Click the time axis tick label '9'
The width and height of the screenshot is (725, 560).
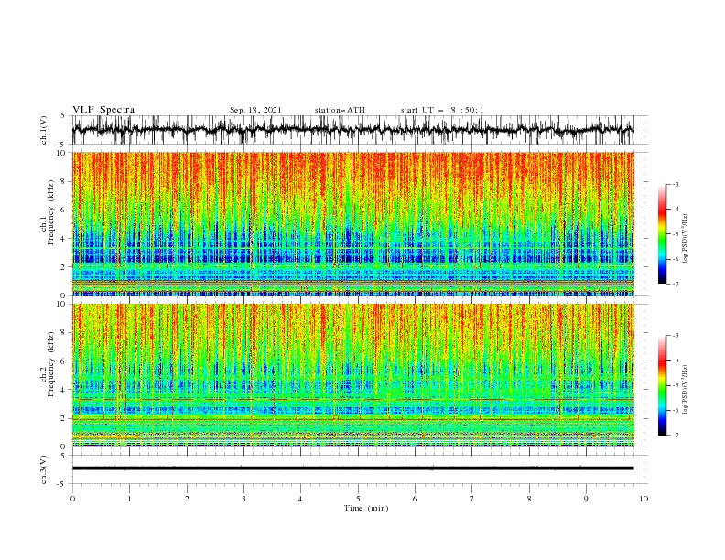586,499
